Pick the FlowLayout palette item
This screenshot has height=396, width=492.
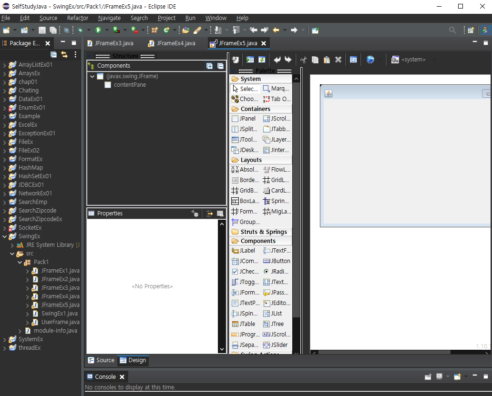277,170
